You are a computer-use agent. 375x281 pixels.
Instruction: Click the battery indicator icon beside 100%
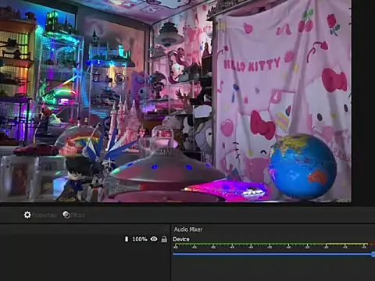[x=127, y=239]
